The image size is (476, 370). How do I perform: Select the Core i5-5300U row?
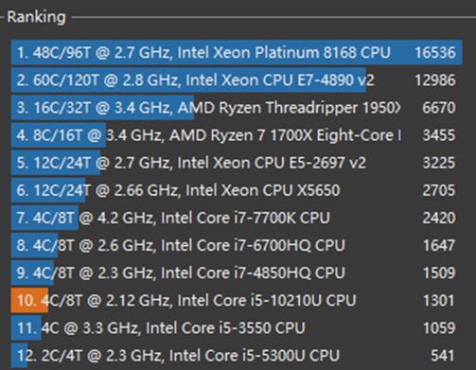pos(237,356)
